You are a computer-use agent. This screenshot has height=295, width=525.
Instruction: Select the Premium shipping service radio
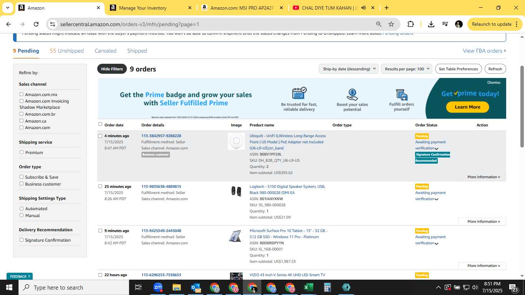tap(22, 152)
